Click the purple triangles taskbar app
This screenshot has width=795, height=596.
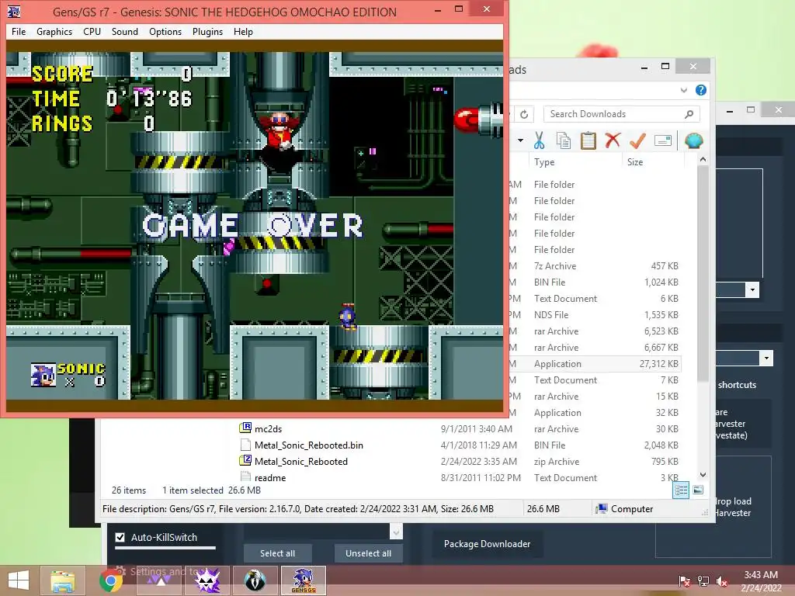coord(159,580)
